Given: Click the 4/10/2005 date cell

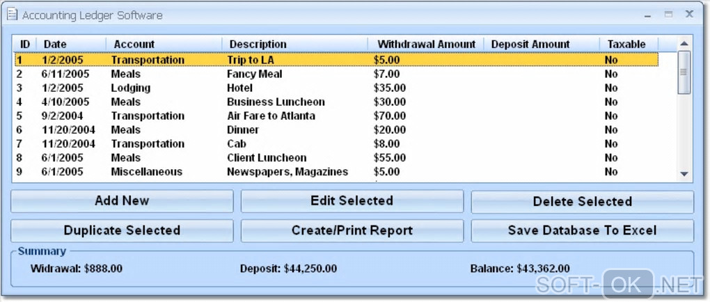Looking at the screenshot, I should tap(65, 102).
